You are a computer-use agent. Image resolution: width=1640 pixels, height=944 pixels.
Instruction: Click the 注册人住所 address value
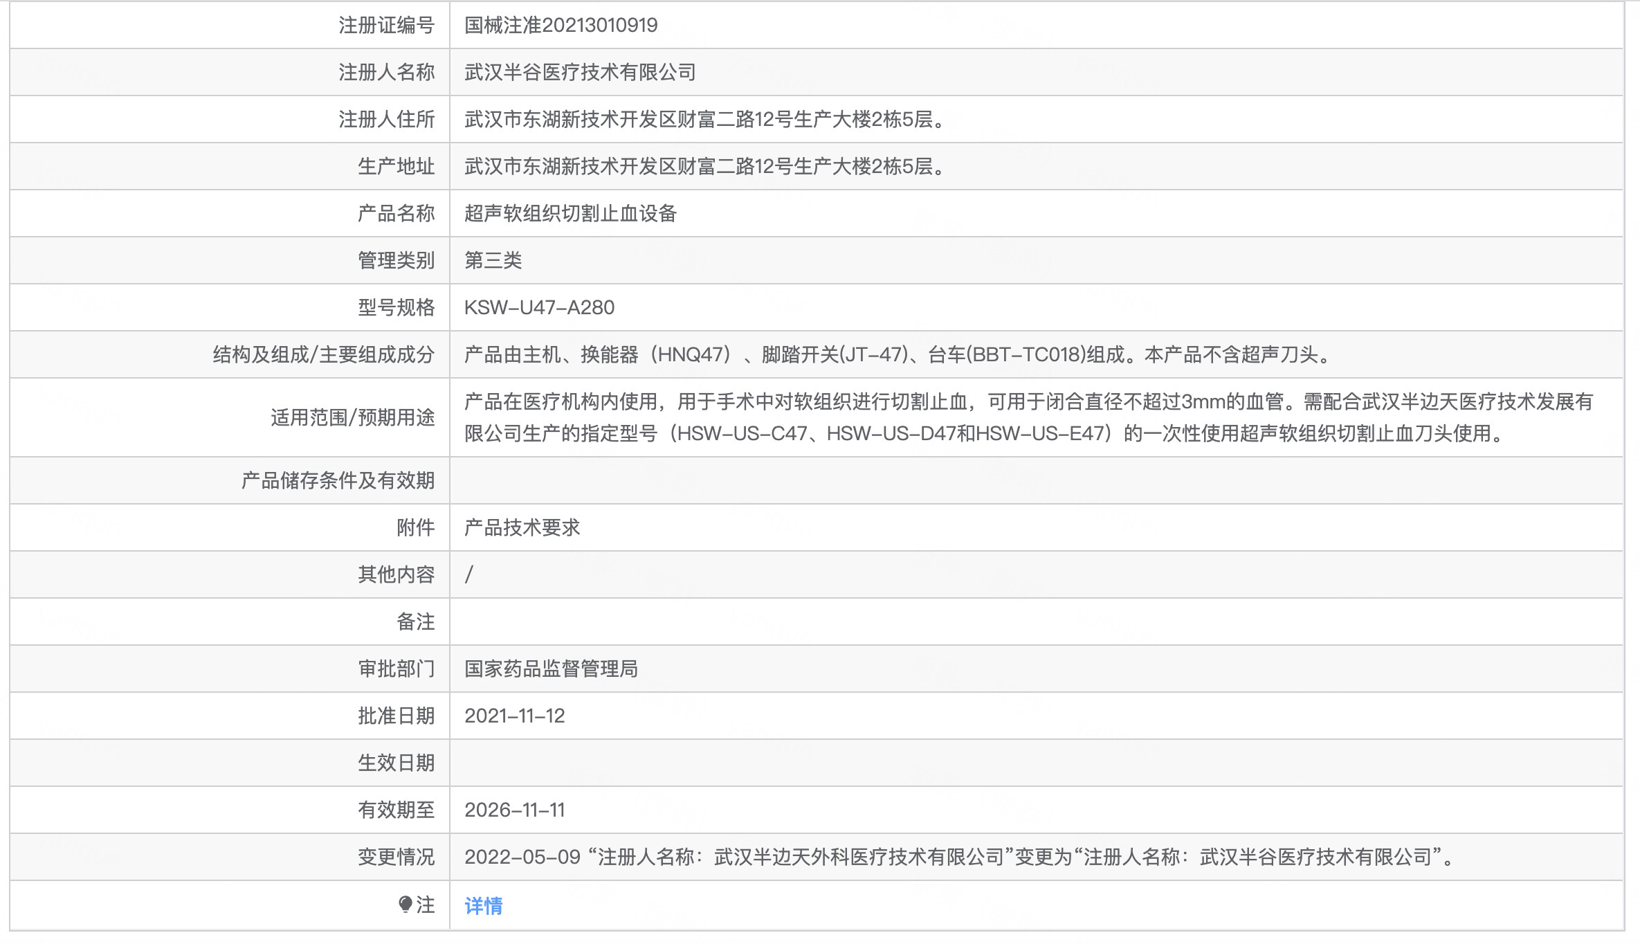705,119
